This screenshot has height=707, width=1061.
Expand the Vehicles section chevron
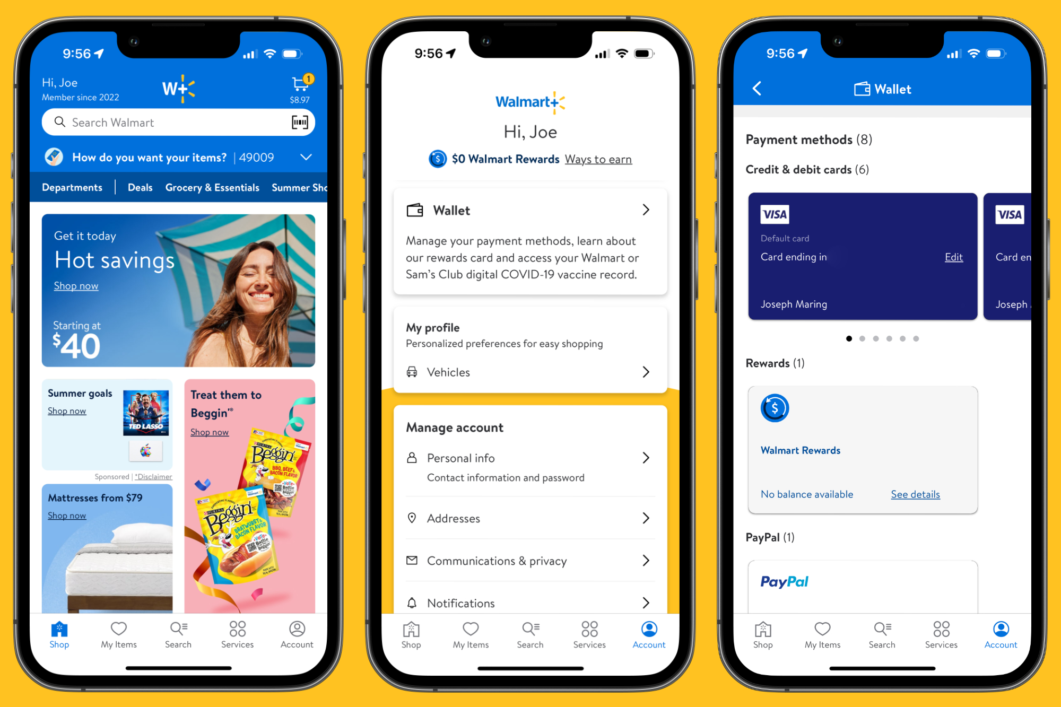pos(648,372)
